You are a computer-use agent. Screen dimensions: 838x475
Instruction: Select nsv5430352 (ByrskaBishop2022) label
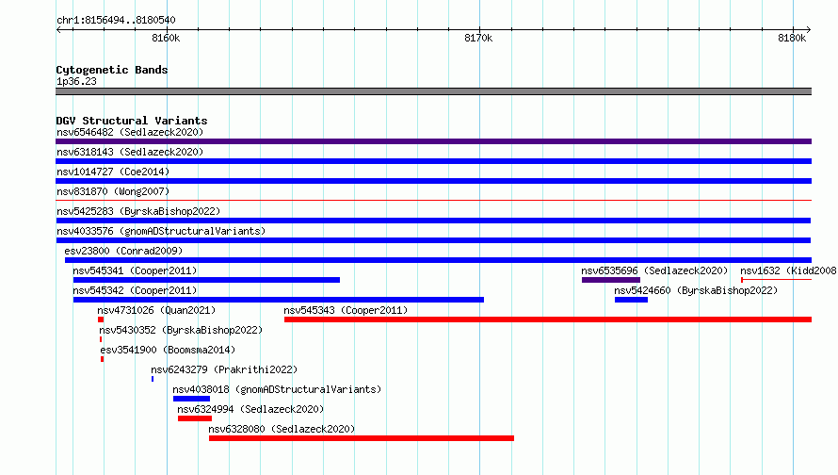181,330
